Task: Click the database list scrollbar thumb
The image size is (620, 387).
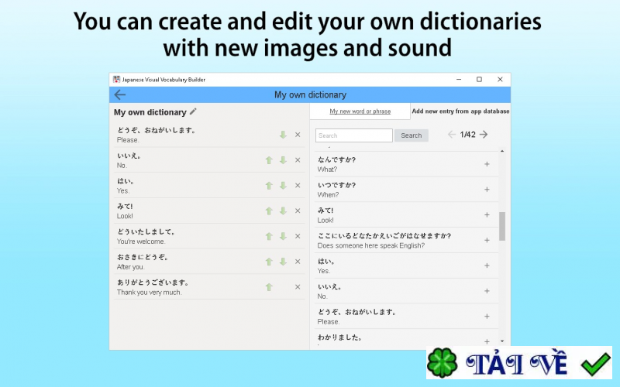Action: 502,226
